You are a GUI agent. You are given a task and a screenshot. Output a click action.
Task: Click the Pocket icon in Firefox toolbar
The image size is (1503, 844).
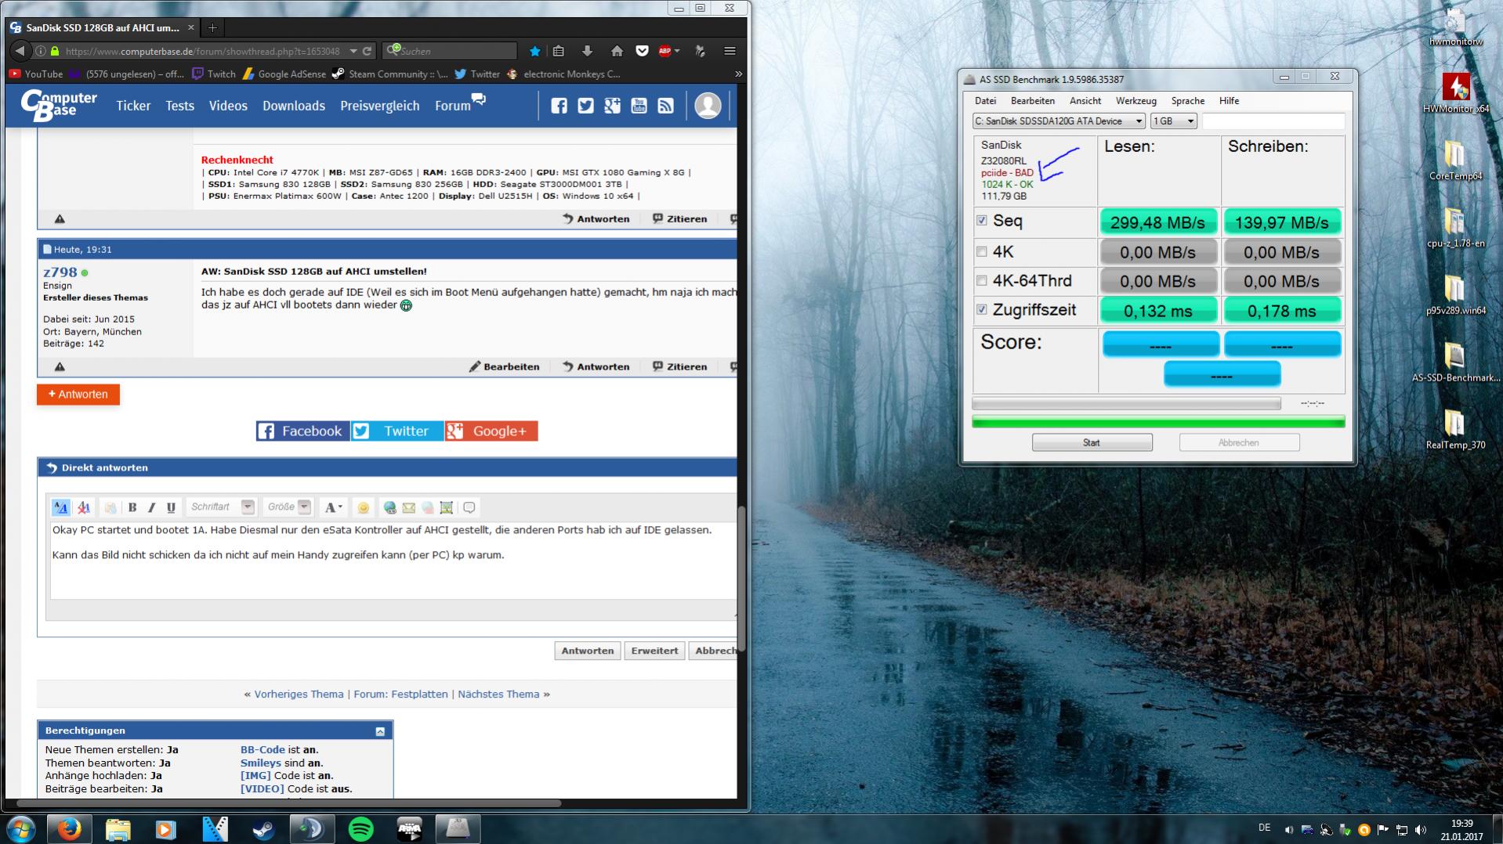(642, 51)
